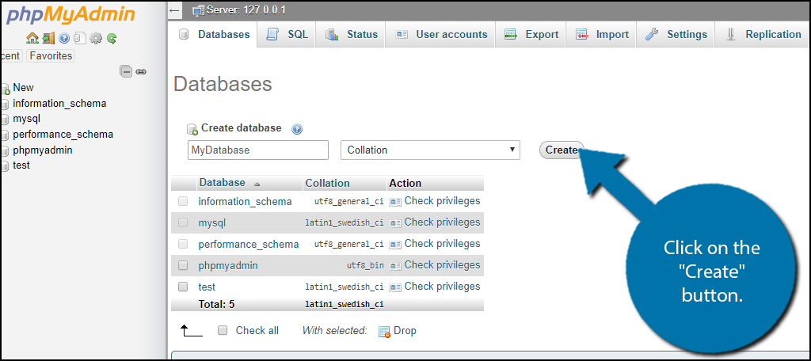Click utf8_bin collation cell
The width and height of the screenshot is (811, 361).
365,266
